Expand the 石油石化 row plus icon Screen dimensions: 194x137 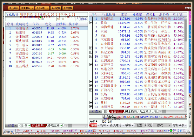point(91,90)
